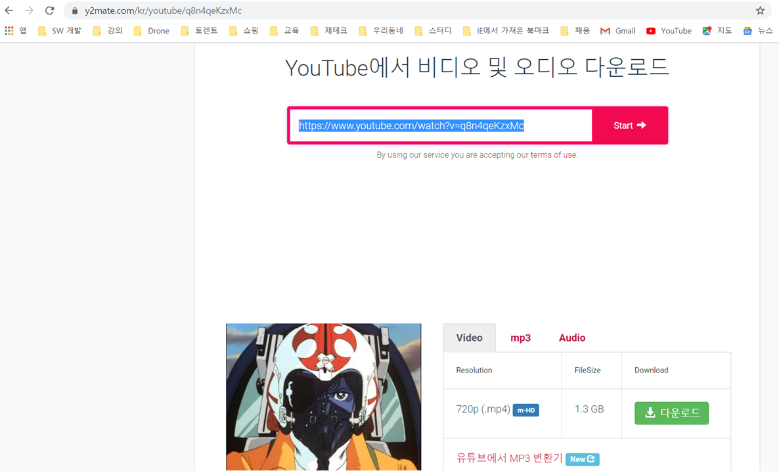Switch to the mp3 tab
The image size is (779, 473).
tap(521, 338)
